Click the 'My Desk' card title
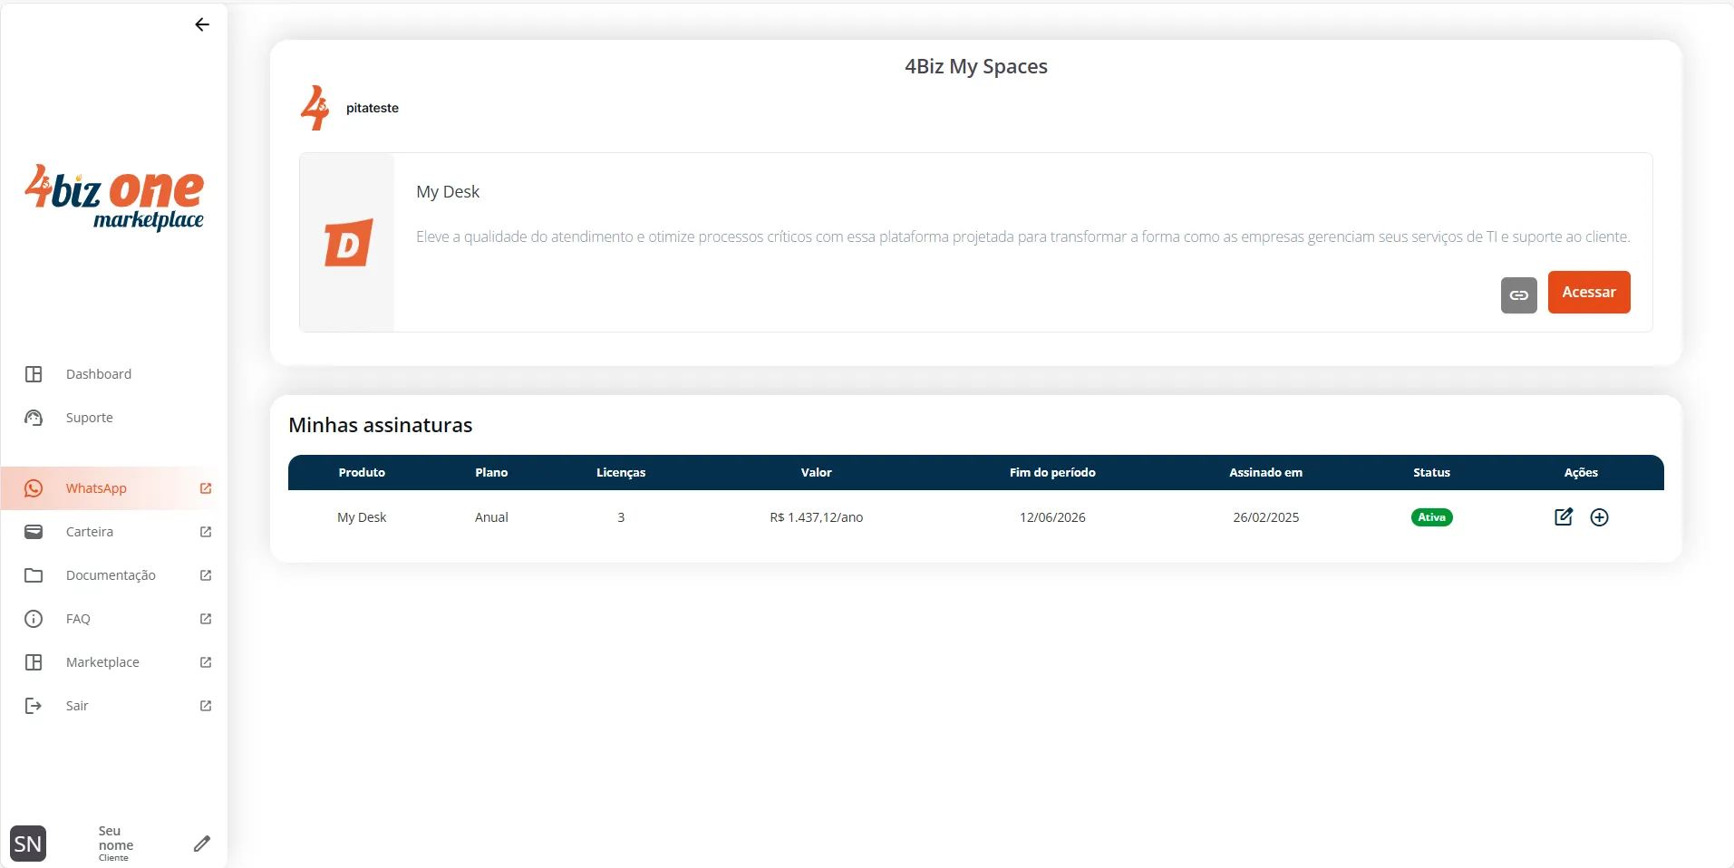Viewport: 1734px width, 868px height. click(x=448, y=192)
